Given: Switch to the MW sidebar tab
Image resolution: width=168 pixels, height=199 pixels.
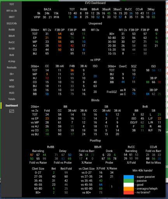Looking at the screenshot, I should tap(12, 80).
